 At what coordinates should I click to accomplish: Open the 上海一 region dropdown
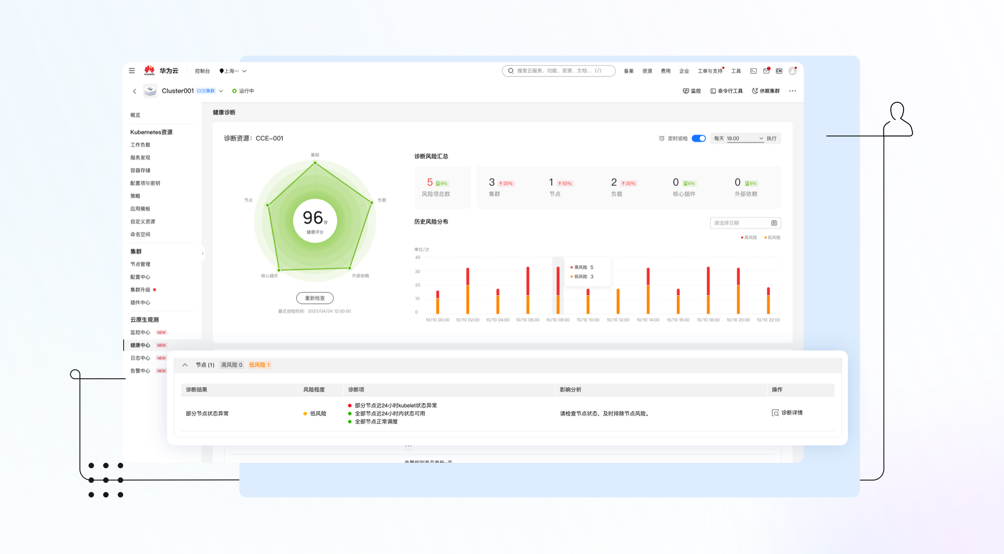233,71
